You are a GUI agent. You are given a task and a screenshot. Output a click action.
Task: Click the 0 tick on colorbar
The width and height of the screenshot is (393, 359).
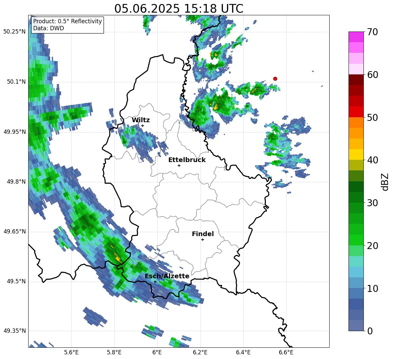point(370,331)
